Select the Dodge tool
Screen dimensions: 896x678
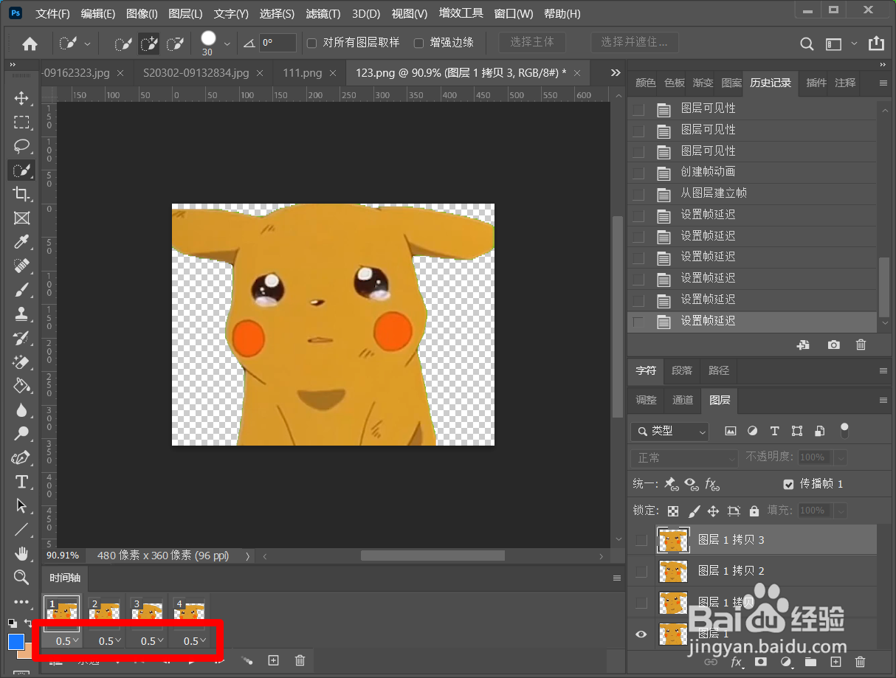[x=21, y=434]
